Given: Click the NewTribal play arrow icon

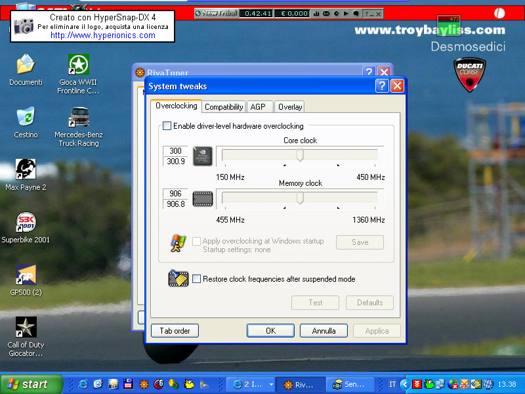Looking at the screenshot, I should (346, 13).
